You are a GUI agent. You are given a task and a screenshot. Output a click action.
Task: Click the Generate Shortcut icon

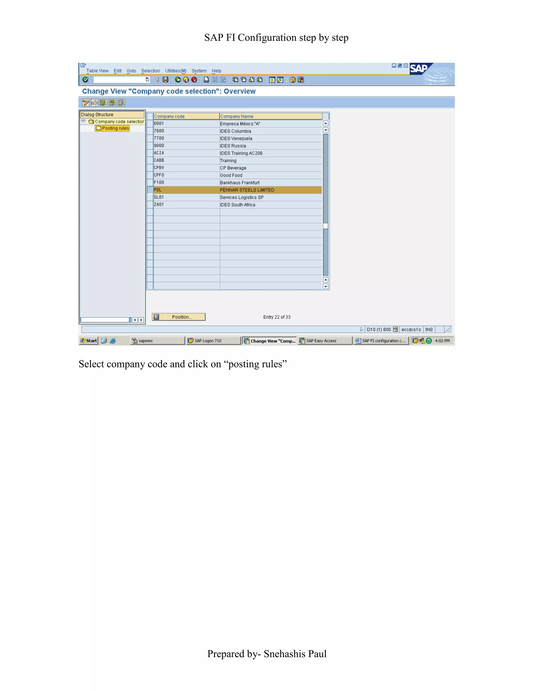tap(280, 80)
